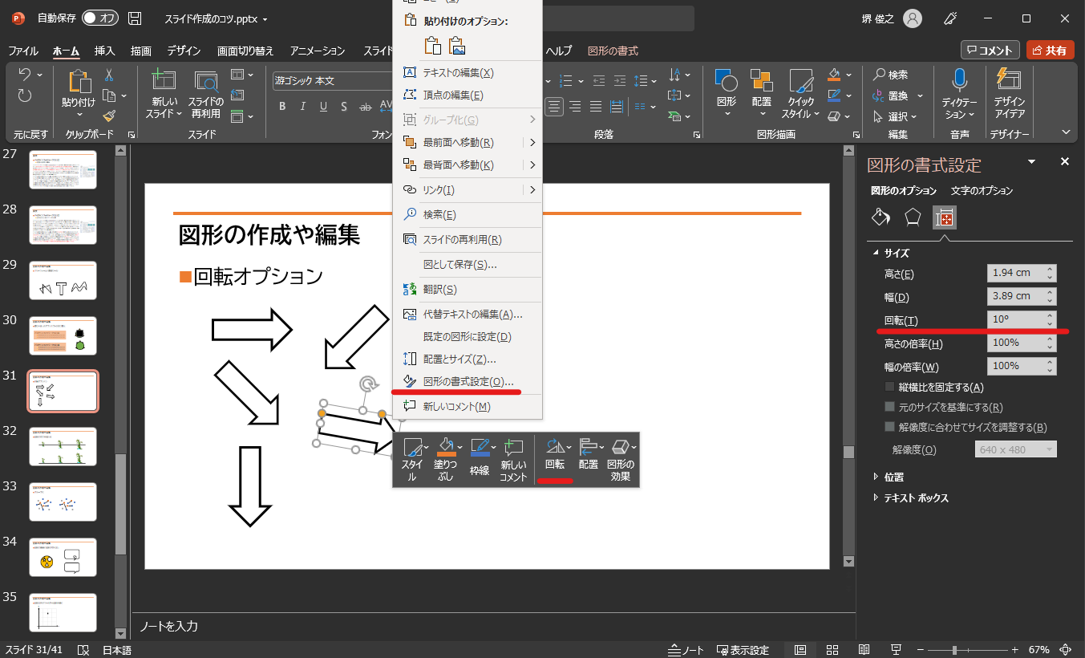
Task: Switch to reading view in status bar
Action: point(864,649)
